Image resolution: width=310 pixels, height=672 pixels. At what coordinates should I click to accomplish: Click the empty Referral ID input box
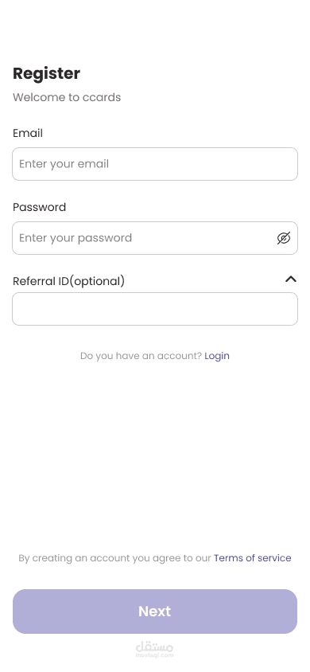tap(155, 309)
